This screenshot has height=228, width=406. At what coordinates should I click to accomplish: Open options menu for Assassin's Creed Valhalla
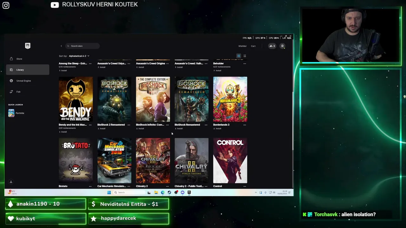coord(206,64)
